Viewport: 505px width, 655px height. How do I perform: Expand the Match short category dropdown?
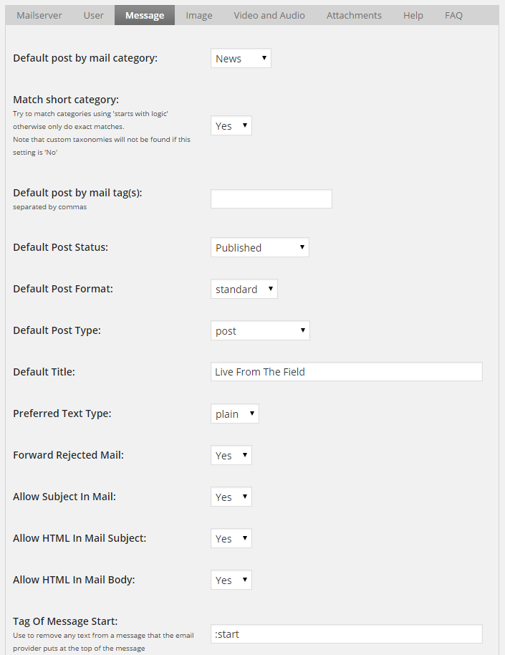click(231, 126)
